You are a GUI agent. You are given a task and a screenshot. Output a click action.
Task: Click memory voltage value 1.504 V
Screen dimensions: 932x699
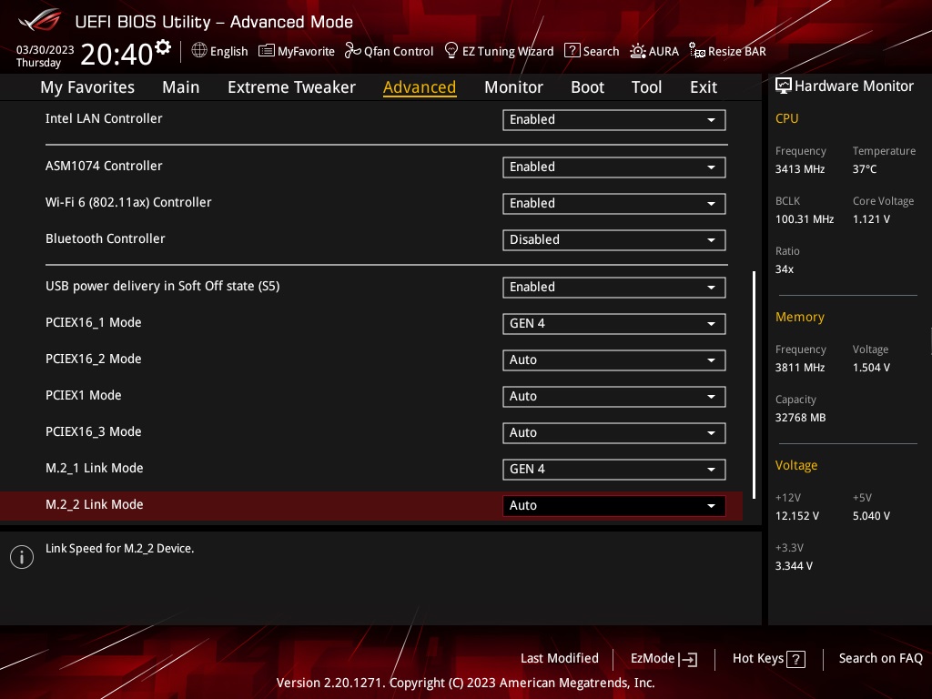pos(871,368)
